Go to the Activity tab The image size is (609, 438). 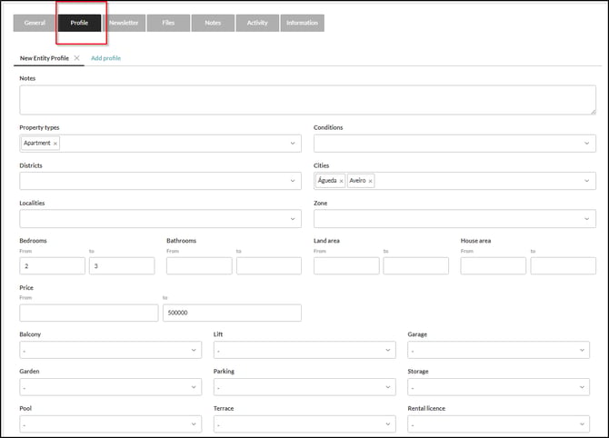(x=257, y=23)
